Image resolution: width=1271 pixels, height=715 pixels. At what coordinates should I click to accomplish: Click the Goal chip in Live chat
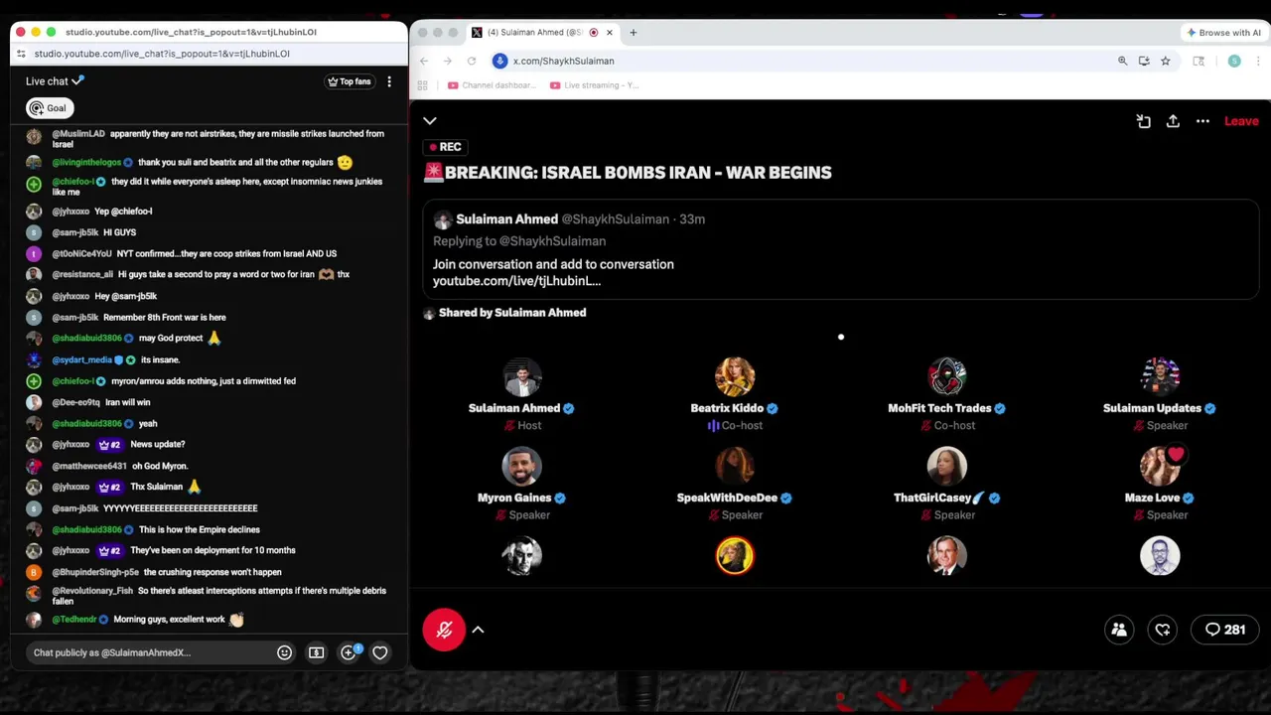click(48, 108)
